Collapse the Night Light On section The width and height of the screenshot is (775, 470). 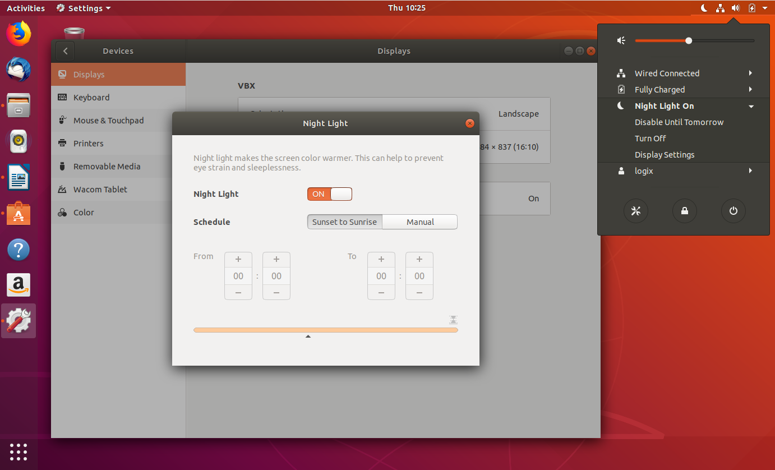coord(751,105)
